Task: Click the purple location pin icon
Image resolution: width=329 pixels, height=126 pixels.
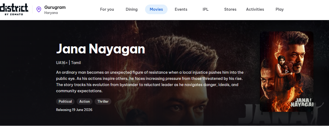Action: tap(39, 9)
